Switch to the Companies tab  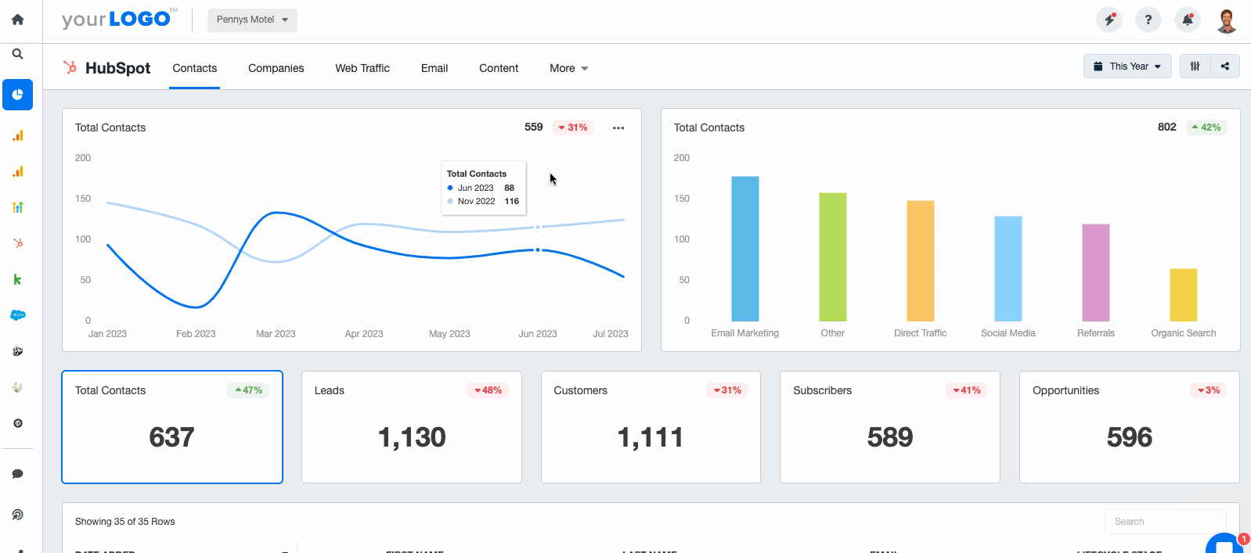tap(276, 68)
